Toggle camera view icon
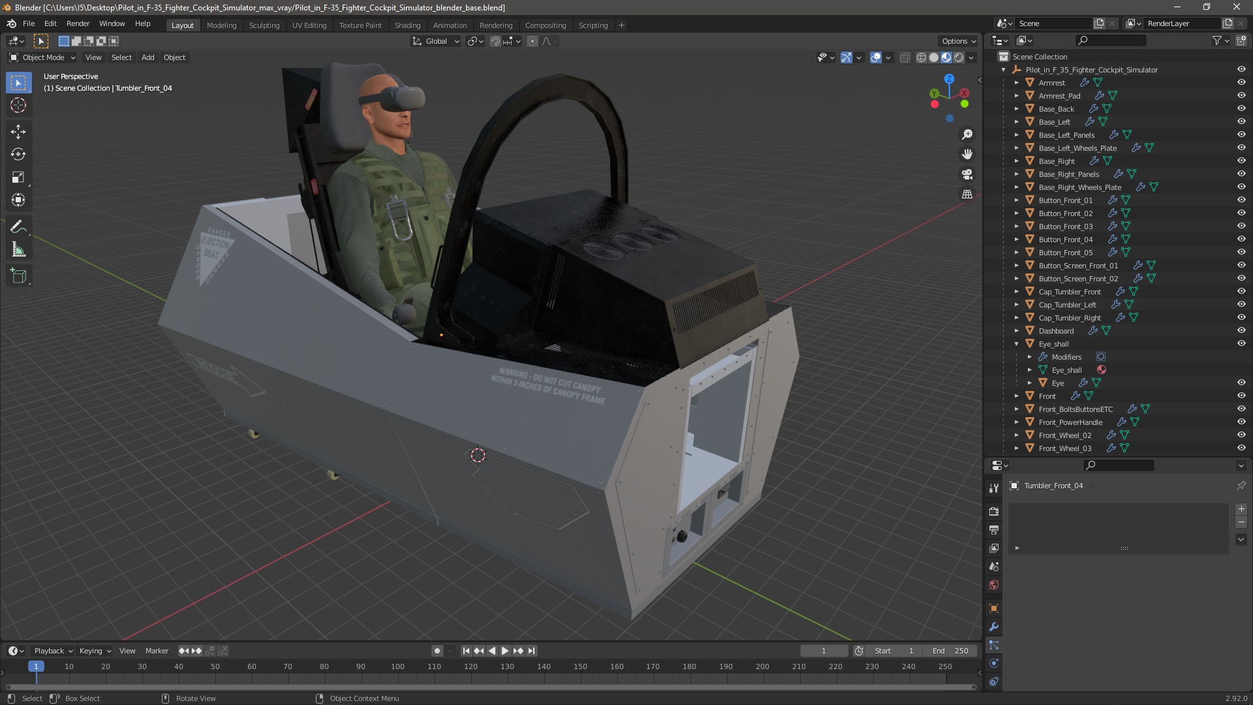 coord(967,174)
